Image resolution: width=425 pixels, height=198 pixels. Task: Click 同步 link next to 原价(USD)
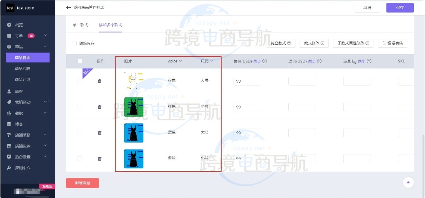[312, 61]
